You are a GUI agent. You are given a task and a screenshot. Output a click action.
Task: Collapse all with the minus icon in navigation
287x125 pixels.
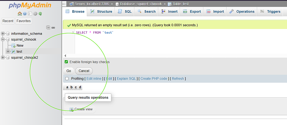pyautogui.click(x=48, y=28)
